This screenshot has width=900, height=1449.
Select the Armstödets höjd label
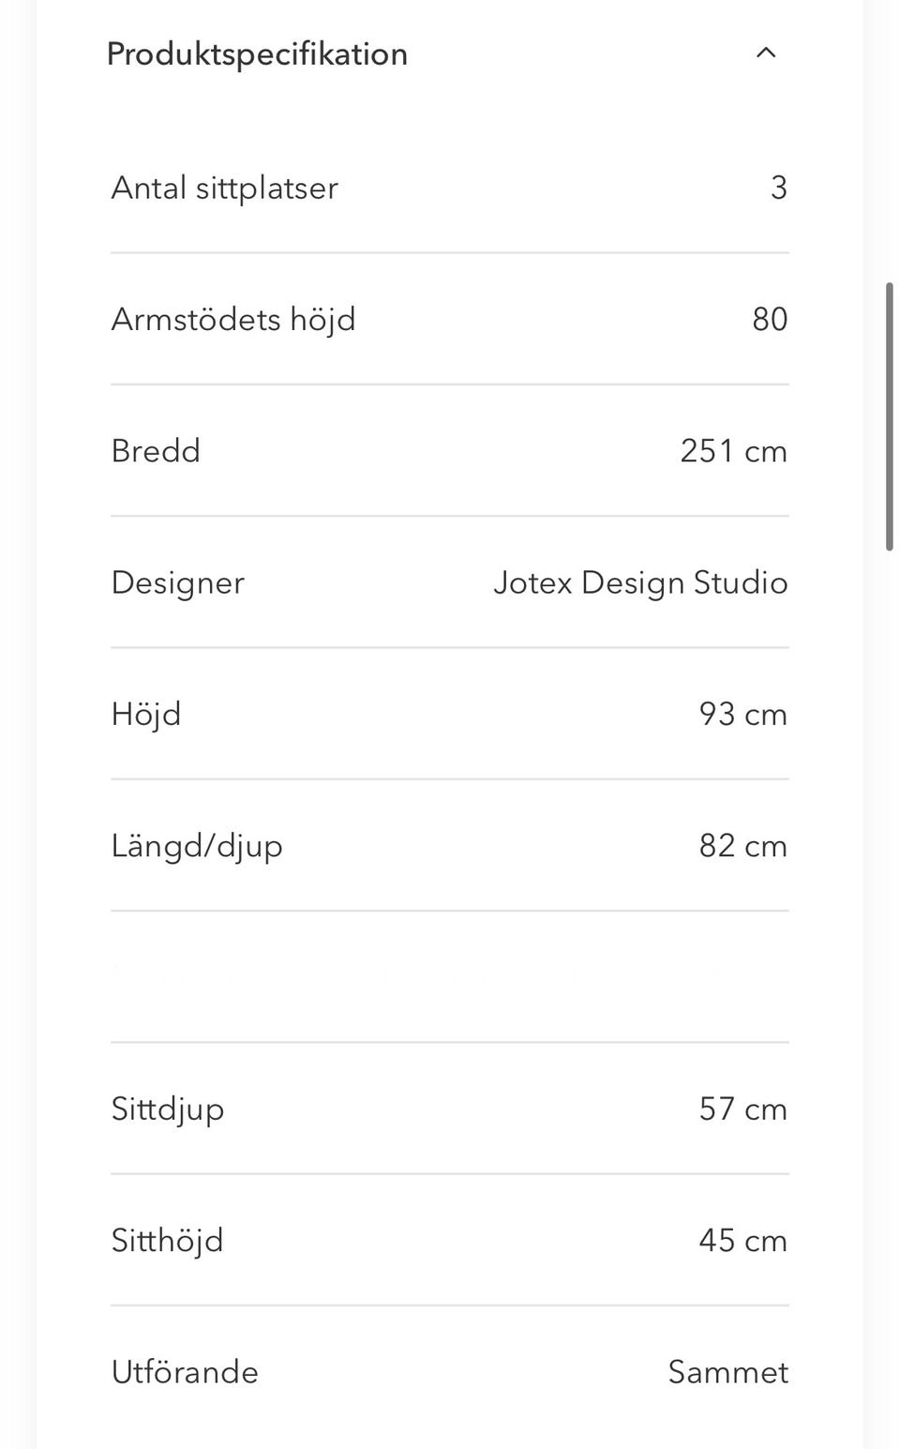pos(233,320)
